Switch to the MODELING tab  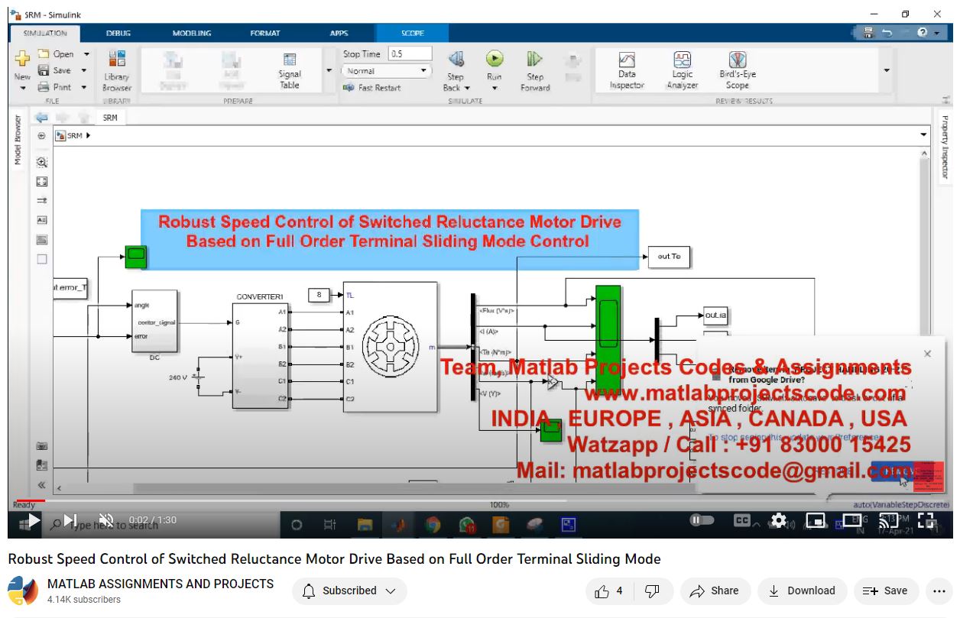click(191, 34)
